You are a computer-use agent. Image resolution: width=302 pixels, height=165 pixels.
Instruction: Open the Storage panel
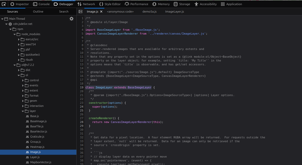[x=182, y=4]
